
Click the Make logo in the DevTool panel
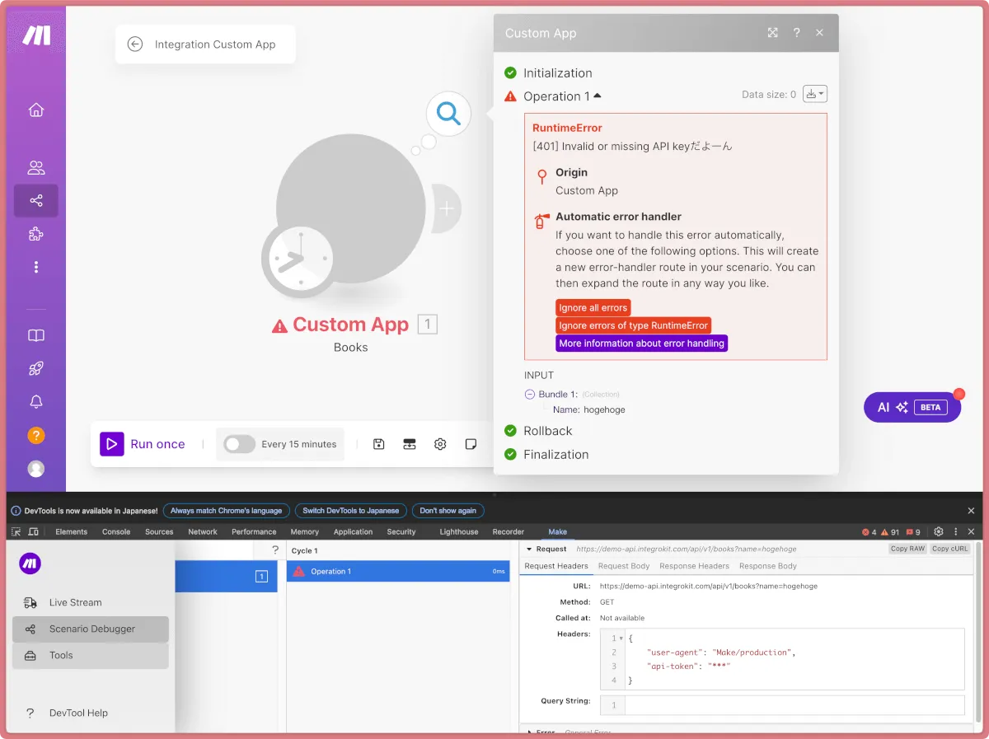(30, 564)
